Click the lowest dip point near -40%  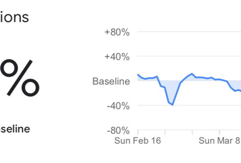coord(173,105)
